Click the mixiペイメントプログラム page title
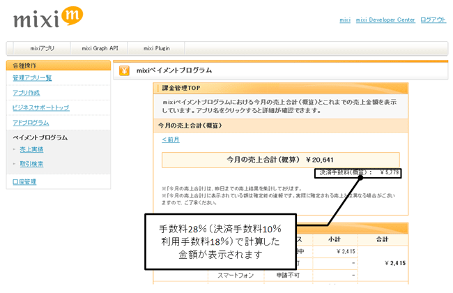Screen dimensions: 453x293 click(x=174, y=70)
